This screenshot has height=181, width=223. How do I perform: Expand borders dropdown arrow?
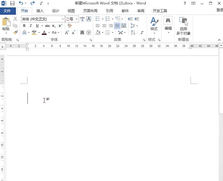[113, 33]
